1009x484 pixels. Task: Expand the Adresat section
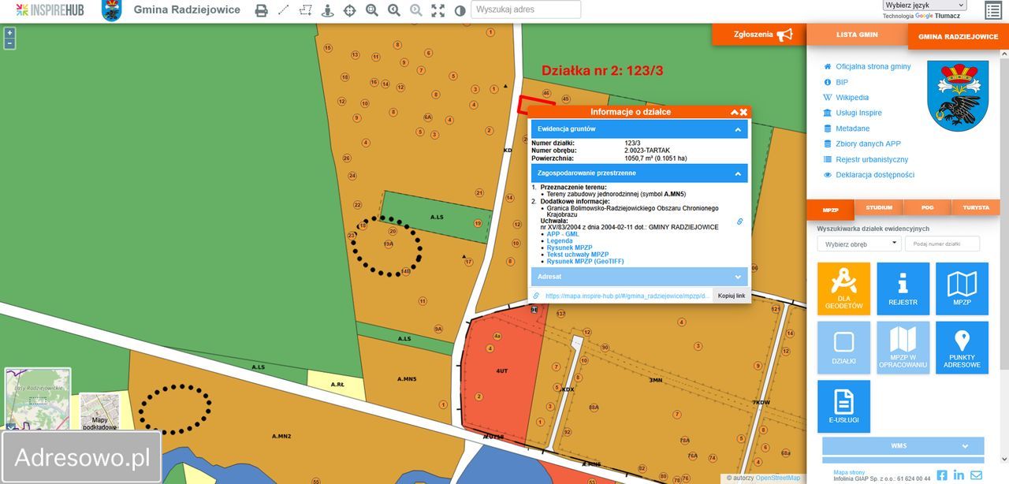pos(639,277)
